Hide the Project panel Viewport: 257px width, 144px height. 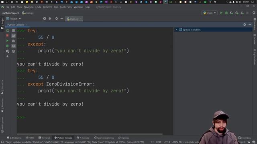(x=62, y=19)
